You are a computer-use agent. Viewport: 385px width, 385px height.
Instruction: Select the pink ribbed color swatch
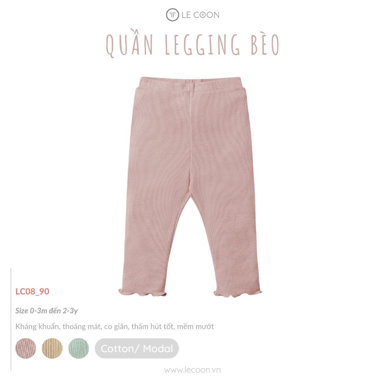[x=26, y=348]
